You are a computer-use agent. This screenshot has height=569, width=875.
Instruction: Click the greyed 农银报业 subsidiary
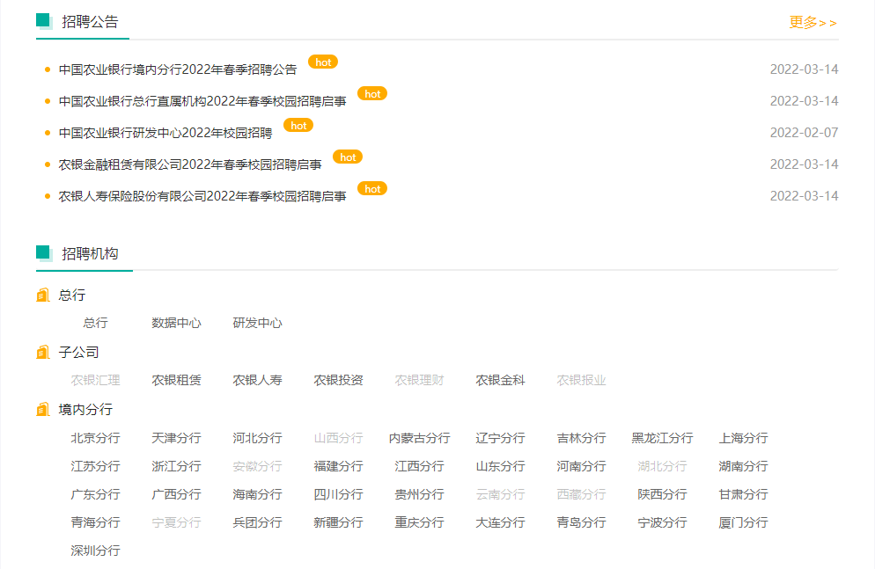pos(581,381)
